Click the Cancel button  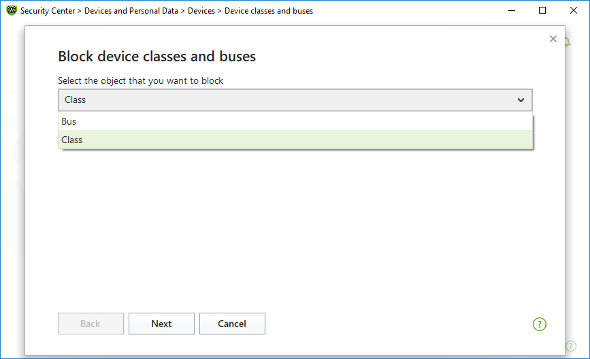point(232,324)
